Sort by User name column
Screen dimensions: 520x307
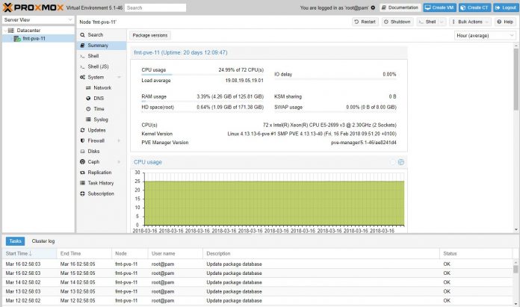point(175,254)
